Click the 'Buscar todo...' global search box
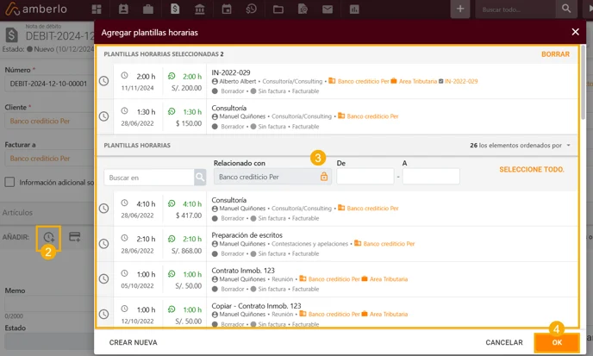593x356 pixels. (515, 9)
